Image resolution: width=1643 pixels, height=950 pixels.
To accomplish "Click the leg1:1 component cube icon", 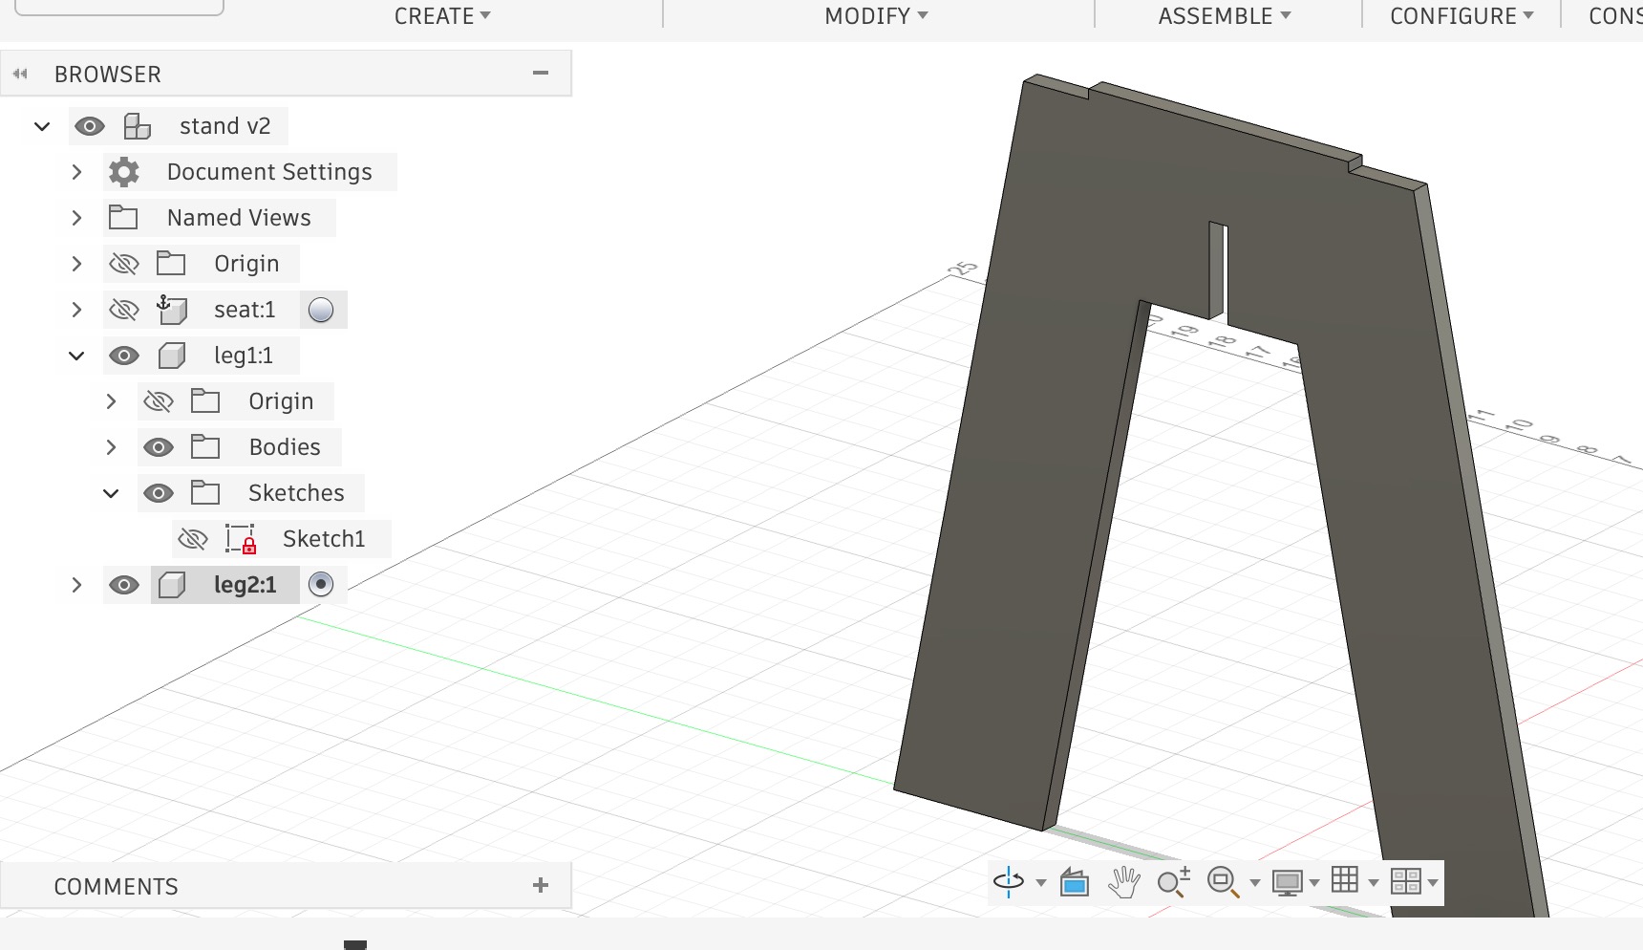I will coord(172,356).
